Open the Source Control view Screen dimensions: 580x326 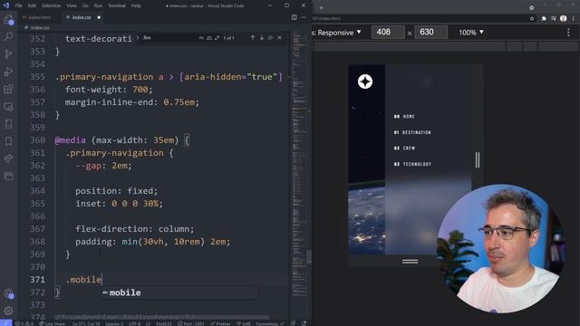[8, 54]
